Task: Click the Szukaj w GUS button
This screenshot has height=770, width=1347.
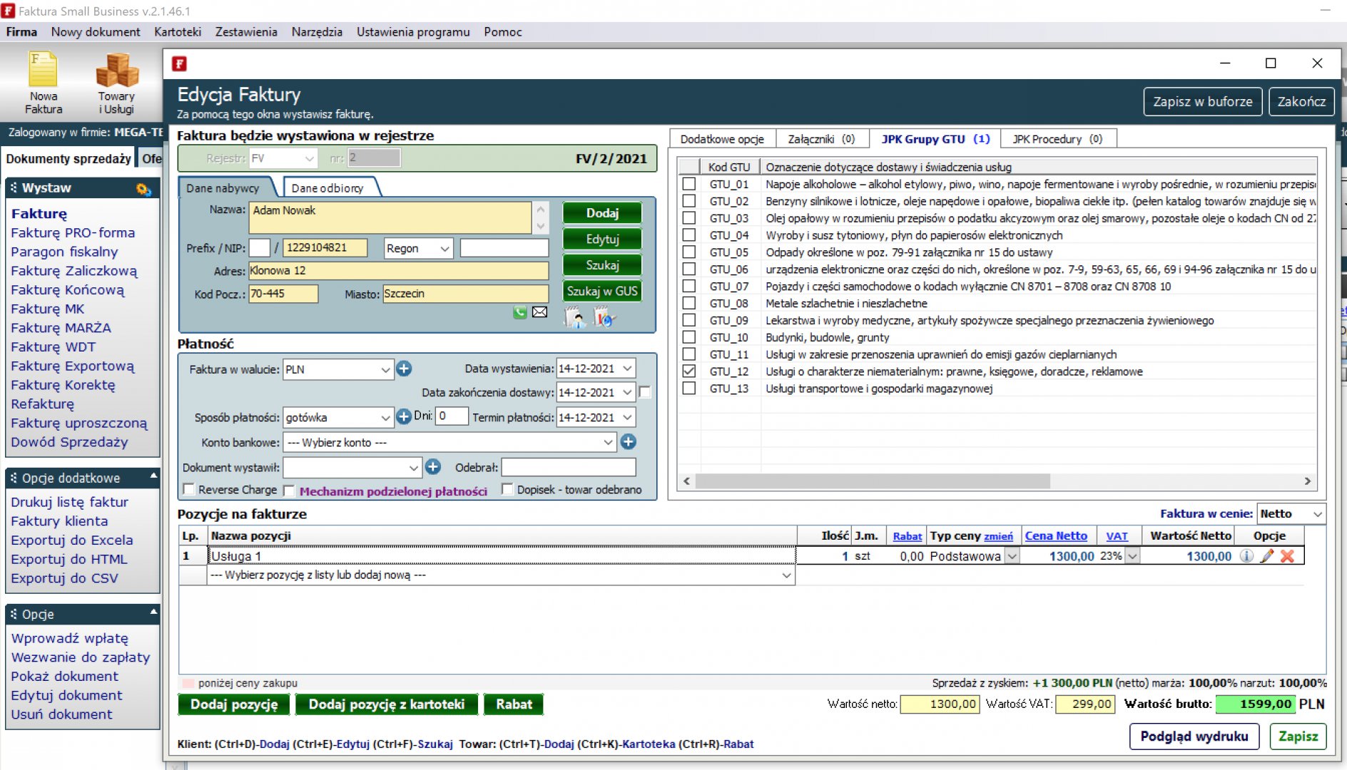Action: pos(602,291)
